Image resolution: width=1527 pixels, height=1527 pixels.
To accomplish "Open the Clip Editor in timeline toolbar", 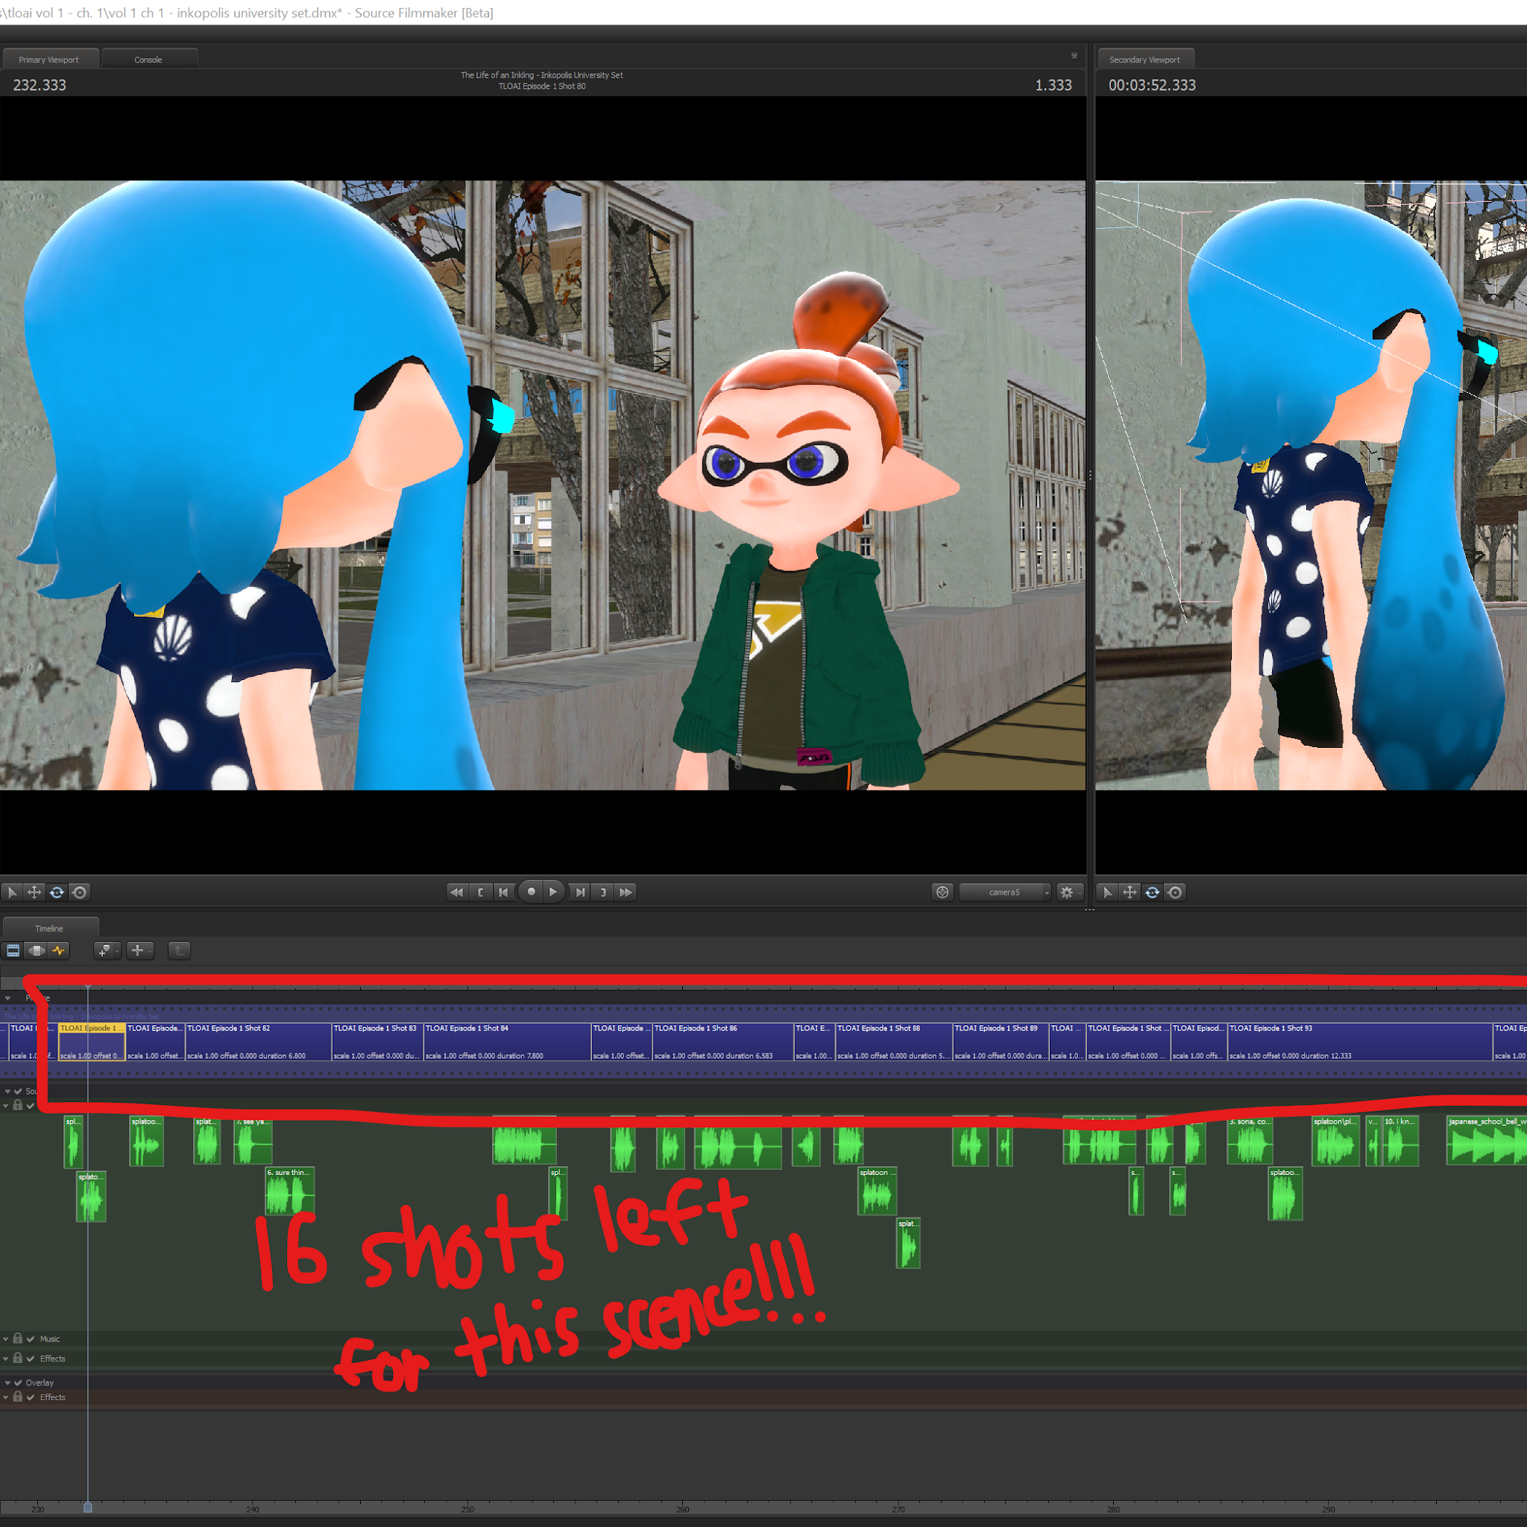I will tap(13, 950).
